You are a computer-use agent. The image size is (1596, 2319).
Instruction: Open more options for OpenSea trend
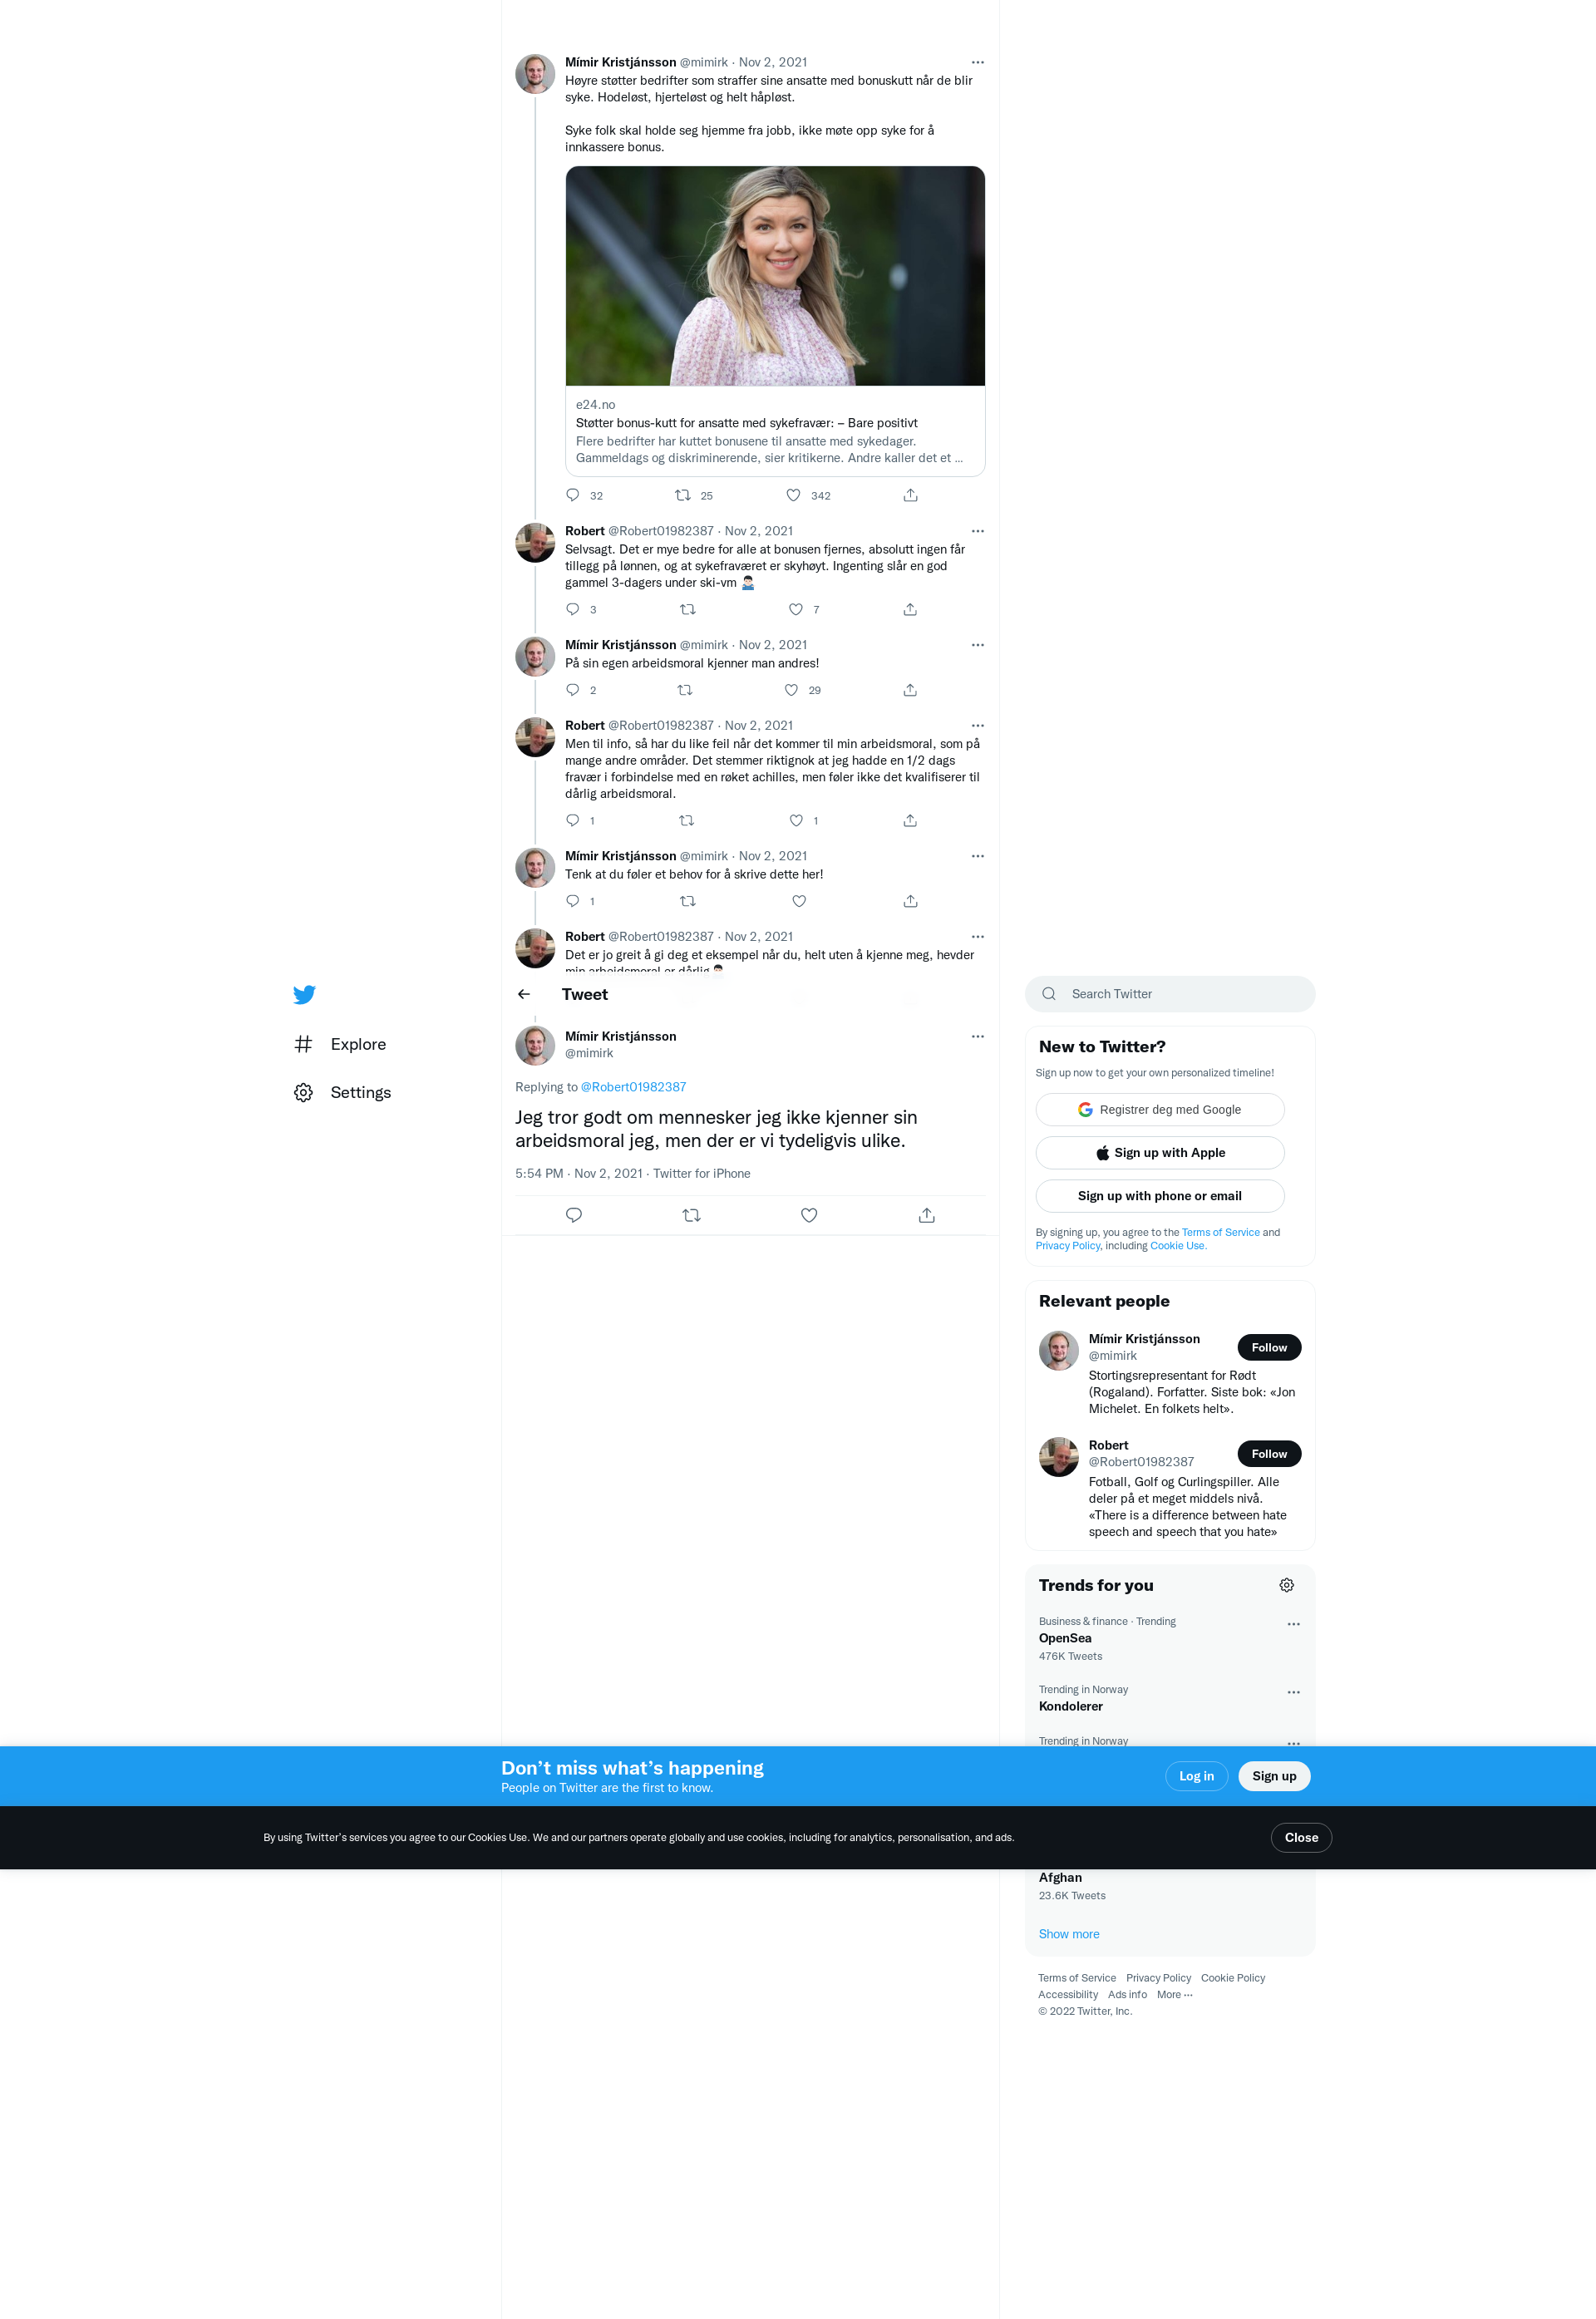pyautogui.click(x=1294, y=1624)
